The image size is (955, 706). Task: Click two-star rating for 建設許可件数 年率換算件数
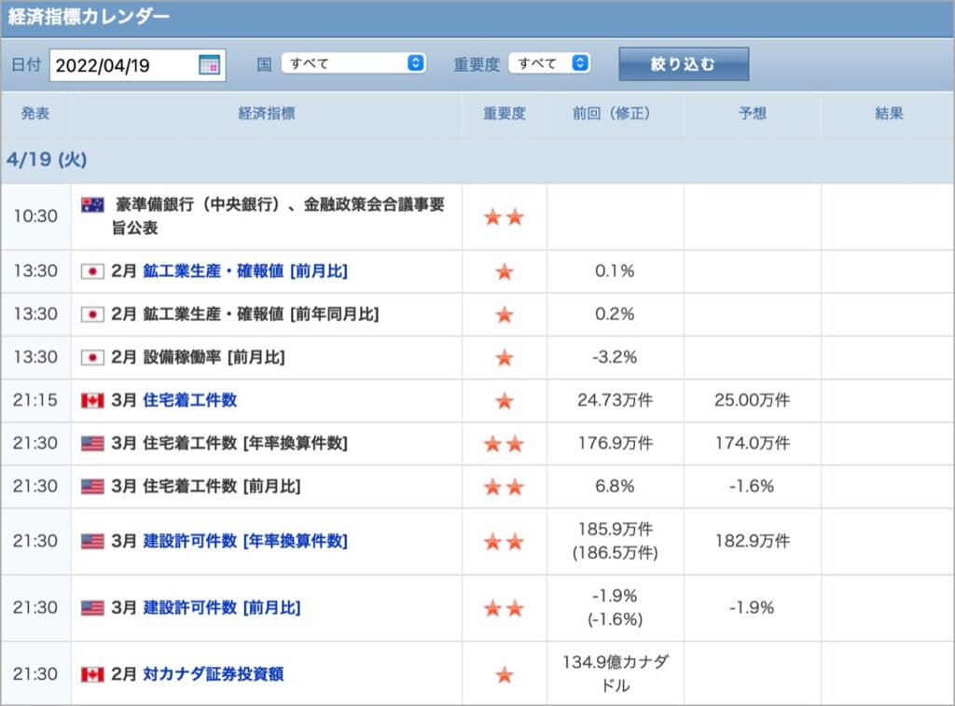504,542
